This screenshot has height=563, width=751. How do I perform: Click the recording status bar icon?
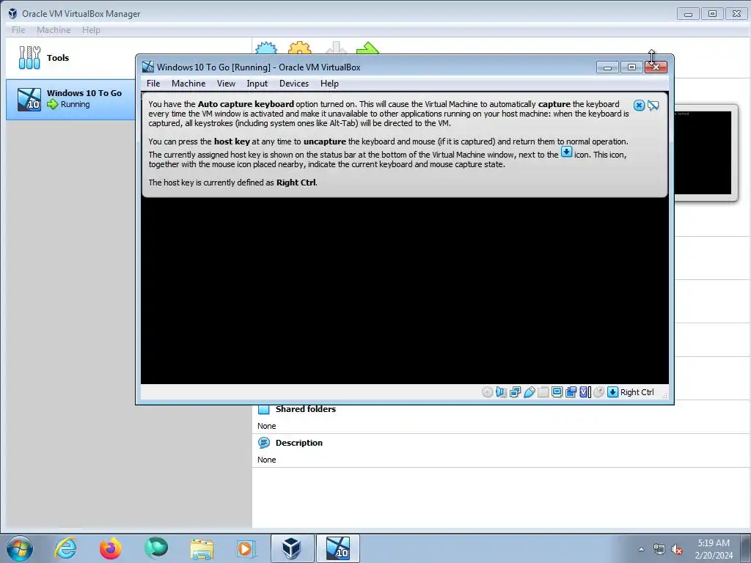pos(571,392)
